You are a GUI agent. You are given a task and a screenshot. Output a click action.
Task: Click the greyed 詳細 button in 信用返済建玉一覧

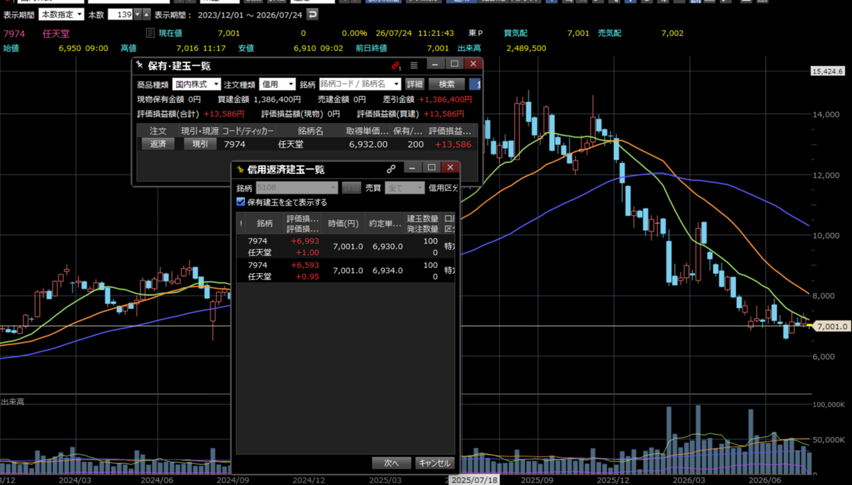pyautogui.click(x=351, y=188)
